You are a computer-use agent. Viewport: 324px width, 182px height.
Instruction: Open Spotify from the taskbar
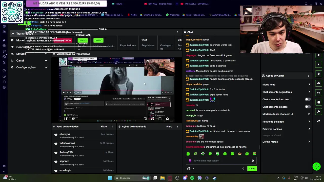coord(192,178)
